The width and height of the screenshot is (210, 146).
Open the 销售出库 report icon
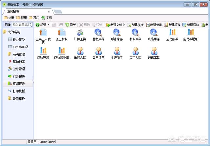tap(154, 53)
